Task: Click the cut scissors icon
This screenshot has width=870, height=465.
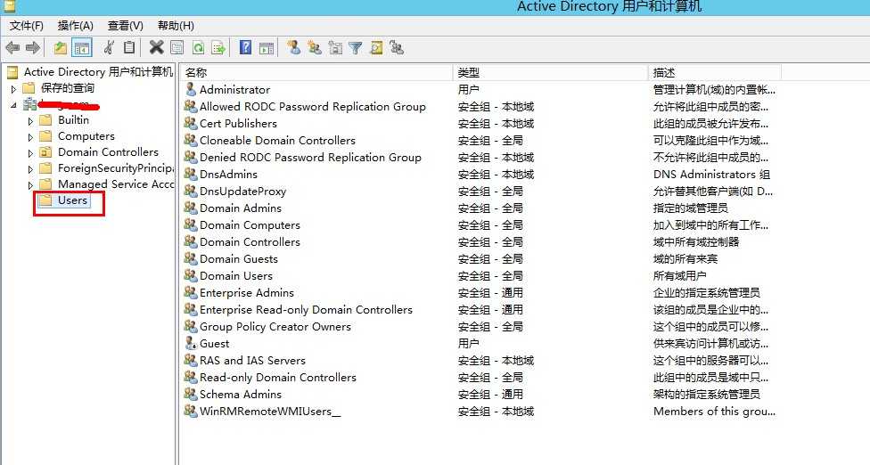Action: (x=109, y=48)
